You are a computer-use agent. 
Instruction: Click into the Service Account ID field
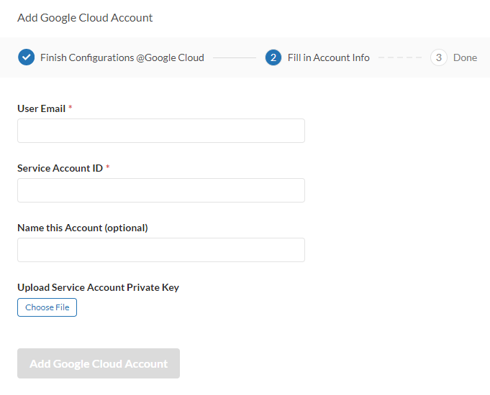tap(161, 190)
